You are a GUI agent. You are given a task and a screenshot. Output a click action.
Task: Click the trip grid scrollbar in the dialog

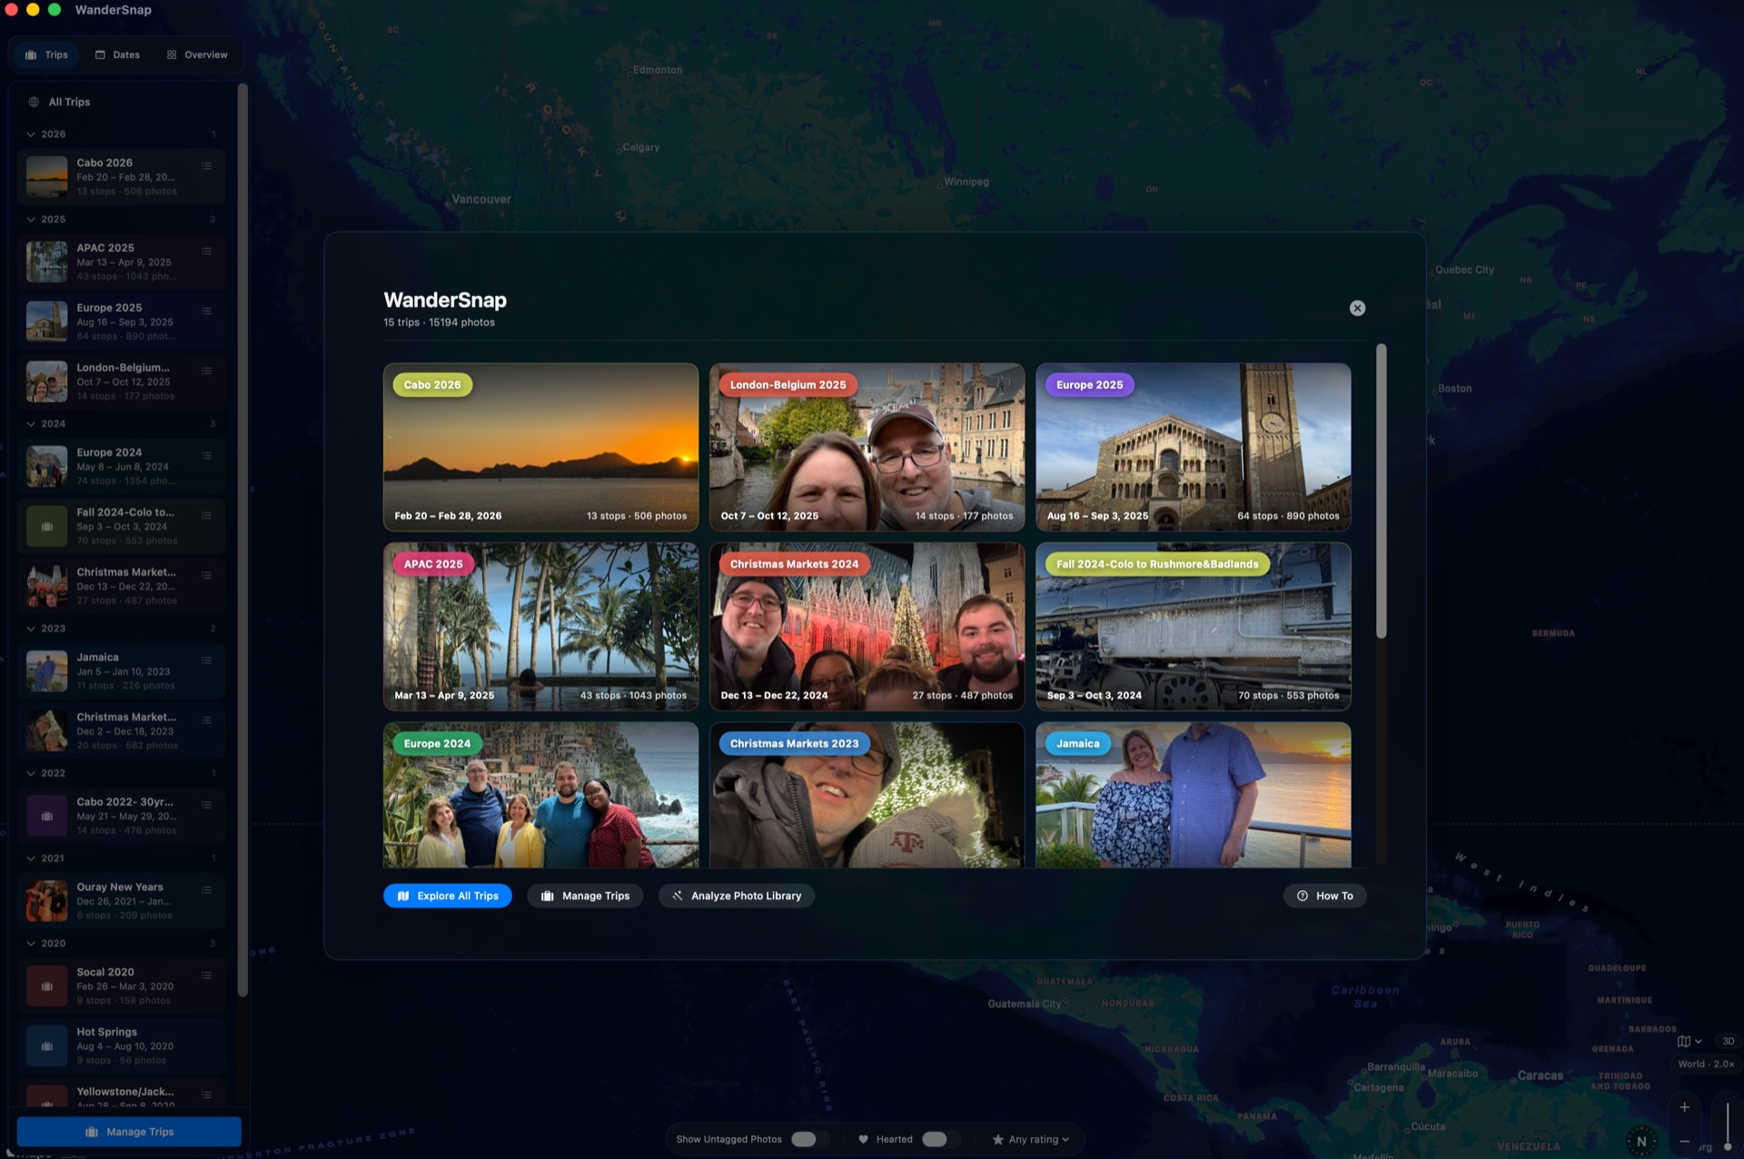click(x=1382, y=490)
